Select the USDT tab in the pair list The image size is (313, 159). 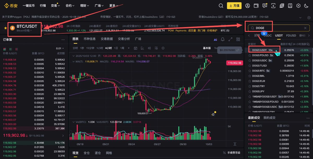pos(279,35)
